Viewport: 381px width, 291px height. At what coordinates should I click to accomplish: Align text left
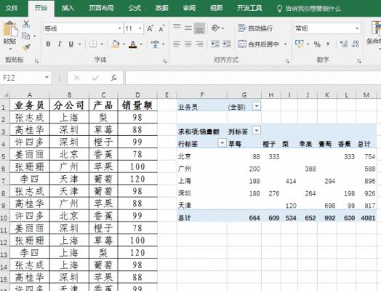177,44
